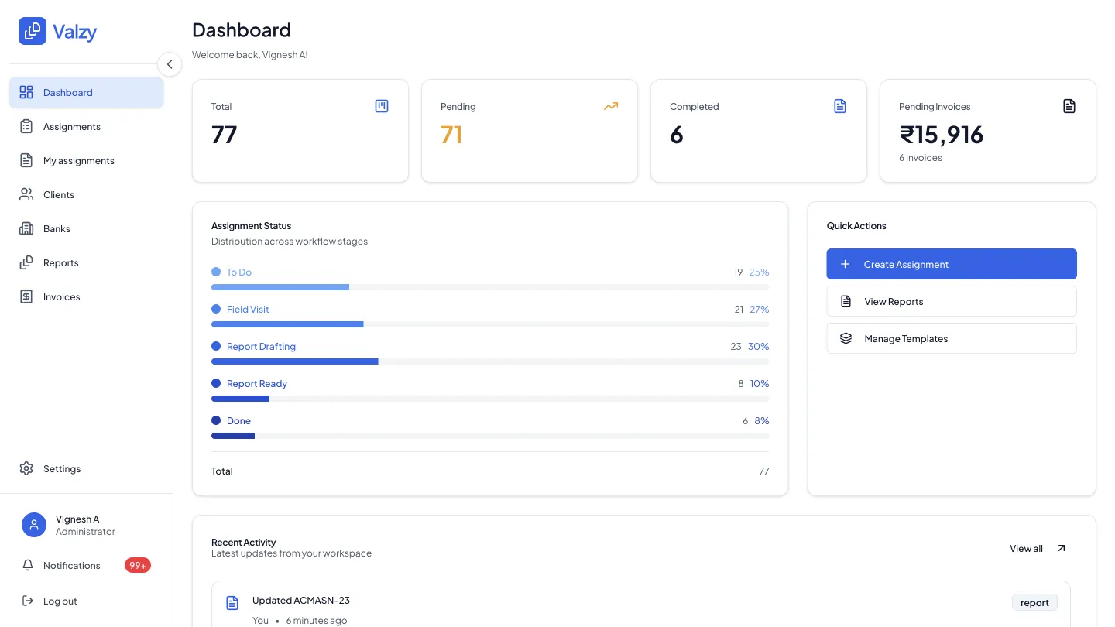This screenshot has width=1115, height=627.
Task: Click the document icon in View Reports
Action: click(846, 301)
